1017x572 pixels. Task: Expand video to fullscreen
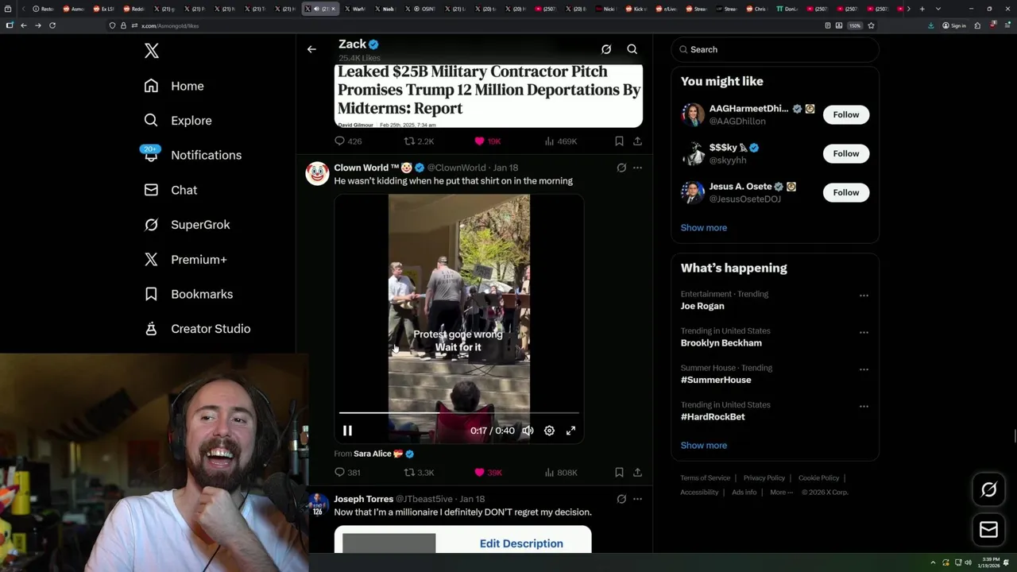coord(570,431)
